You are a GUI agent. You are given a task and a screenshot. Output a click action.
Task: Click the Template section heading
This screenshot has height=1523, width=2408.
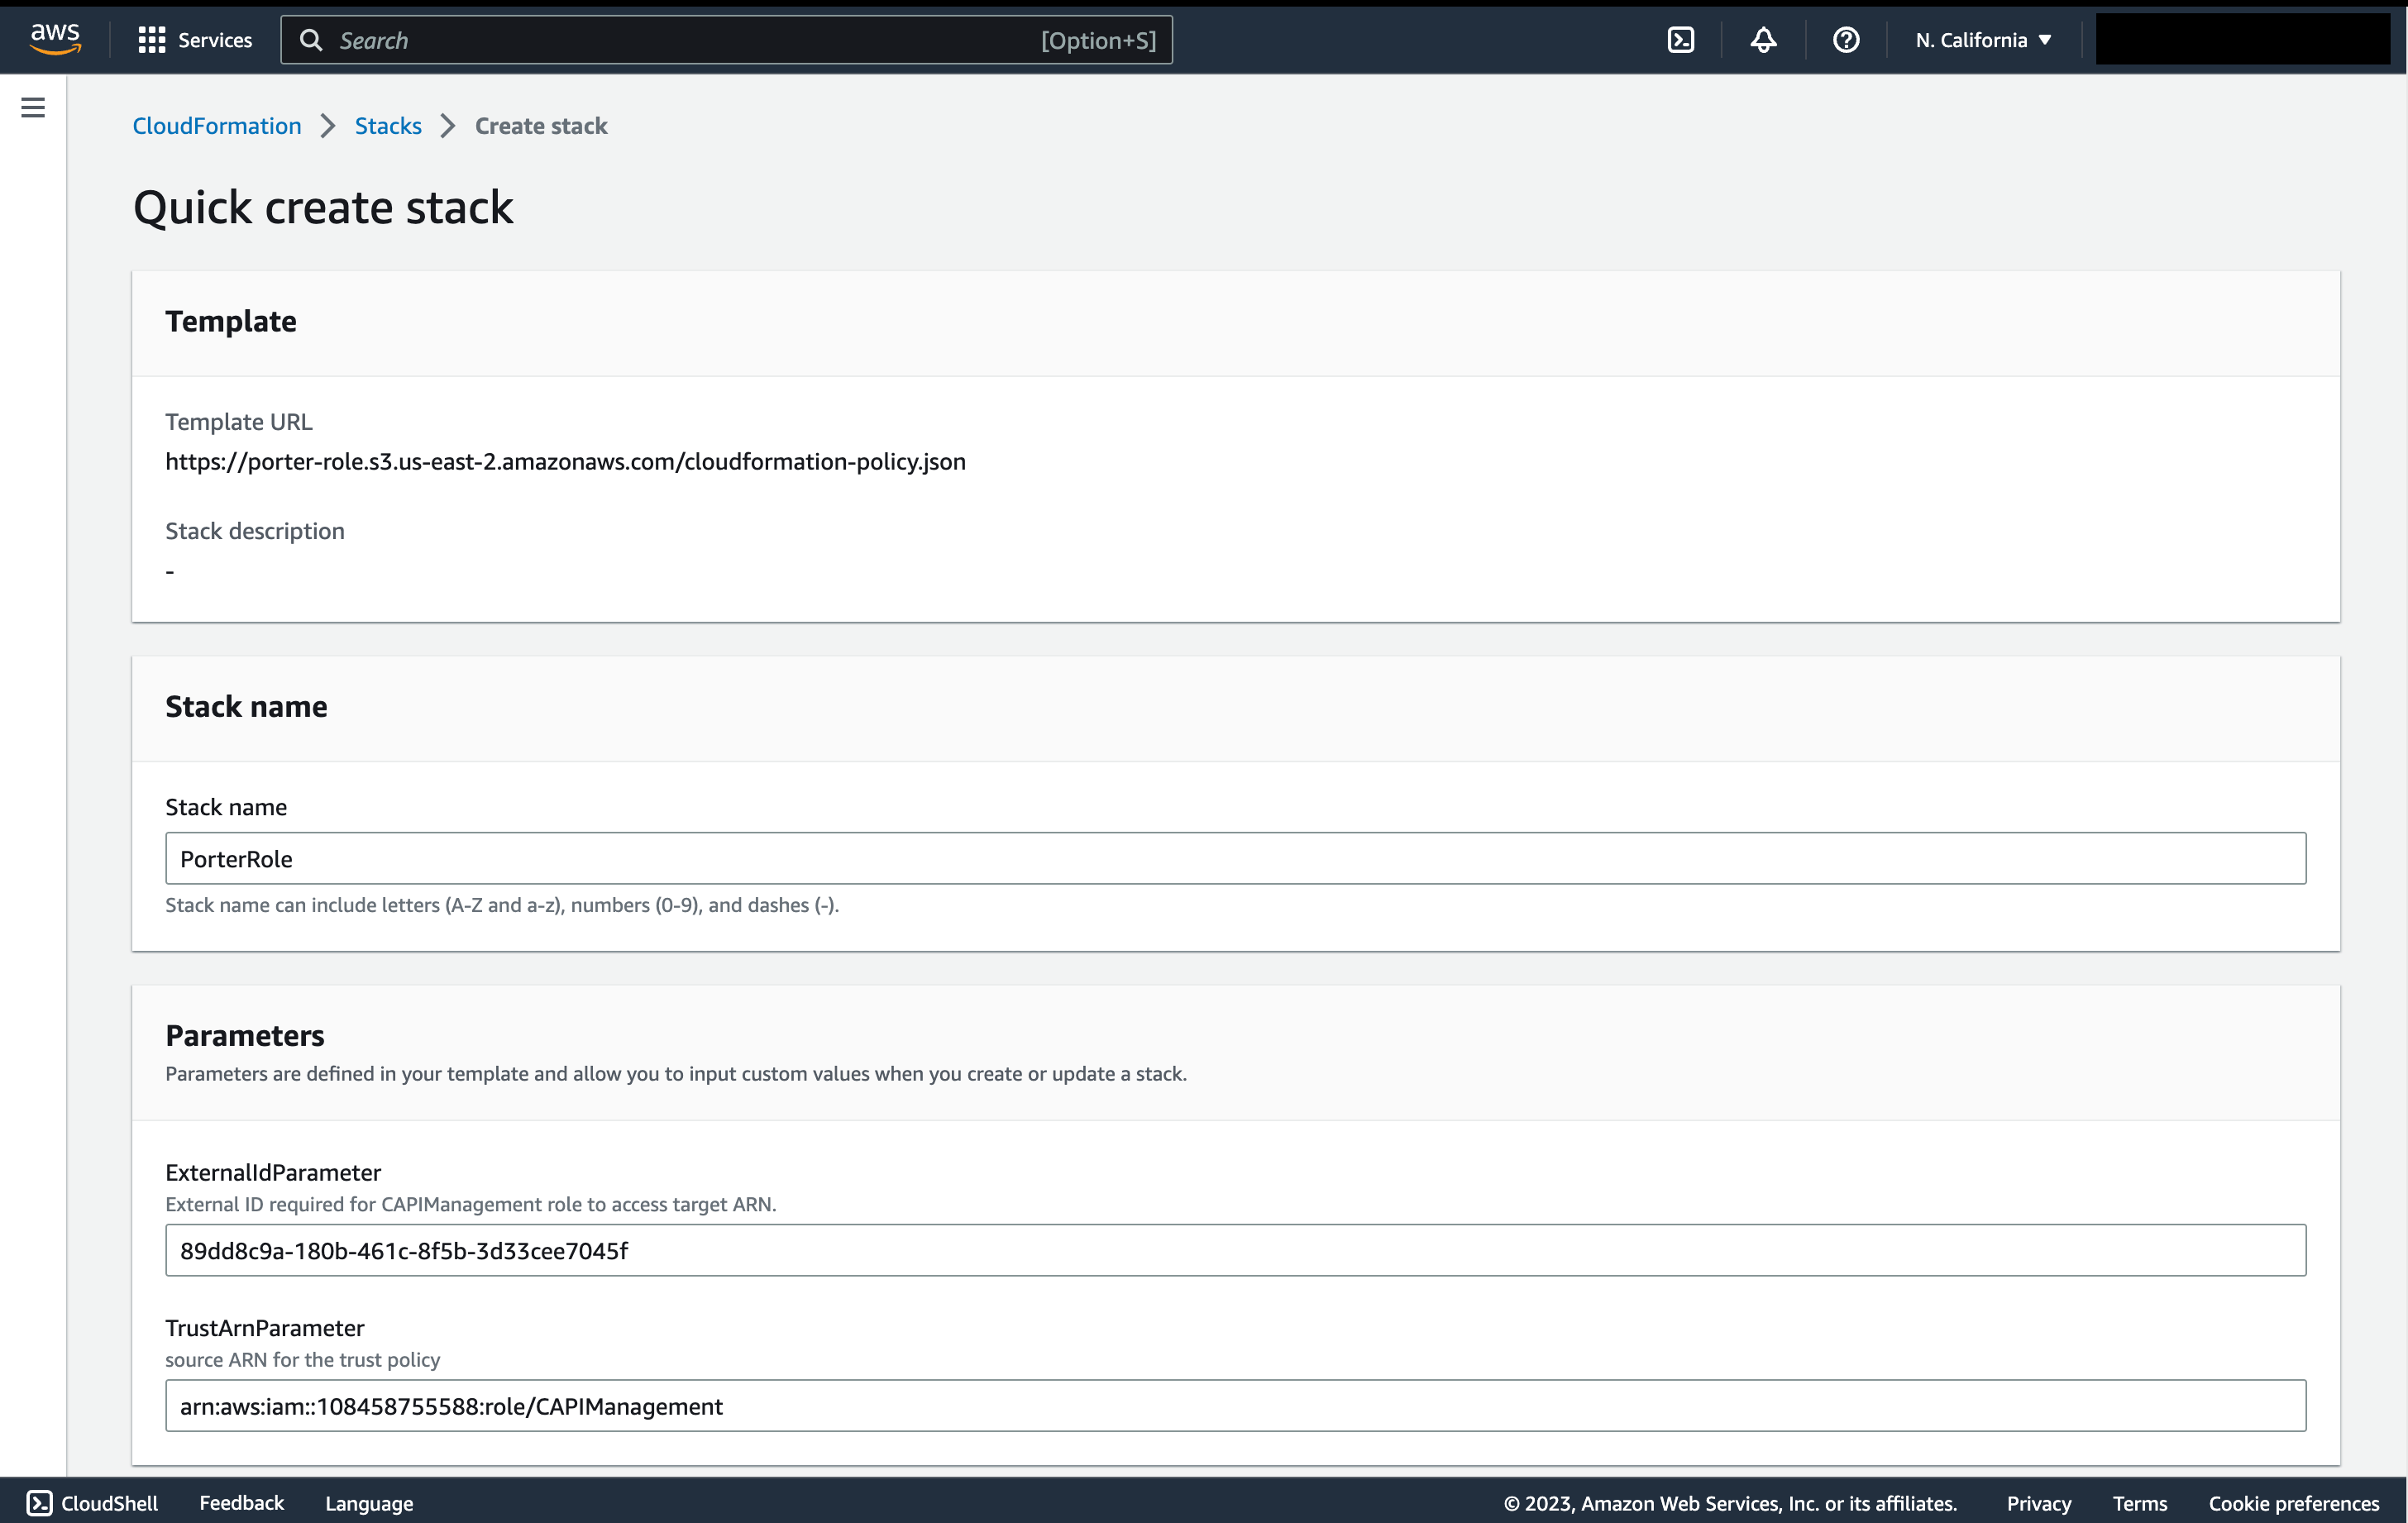[231, 321]
